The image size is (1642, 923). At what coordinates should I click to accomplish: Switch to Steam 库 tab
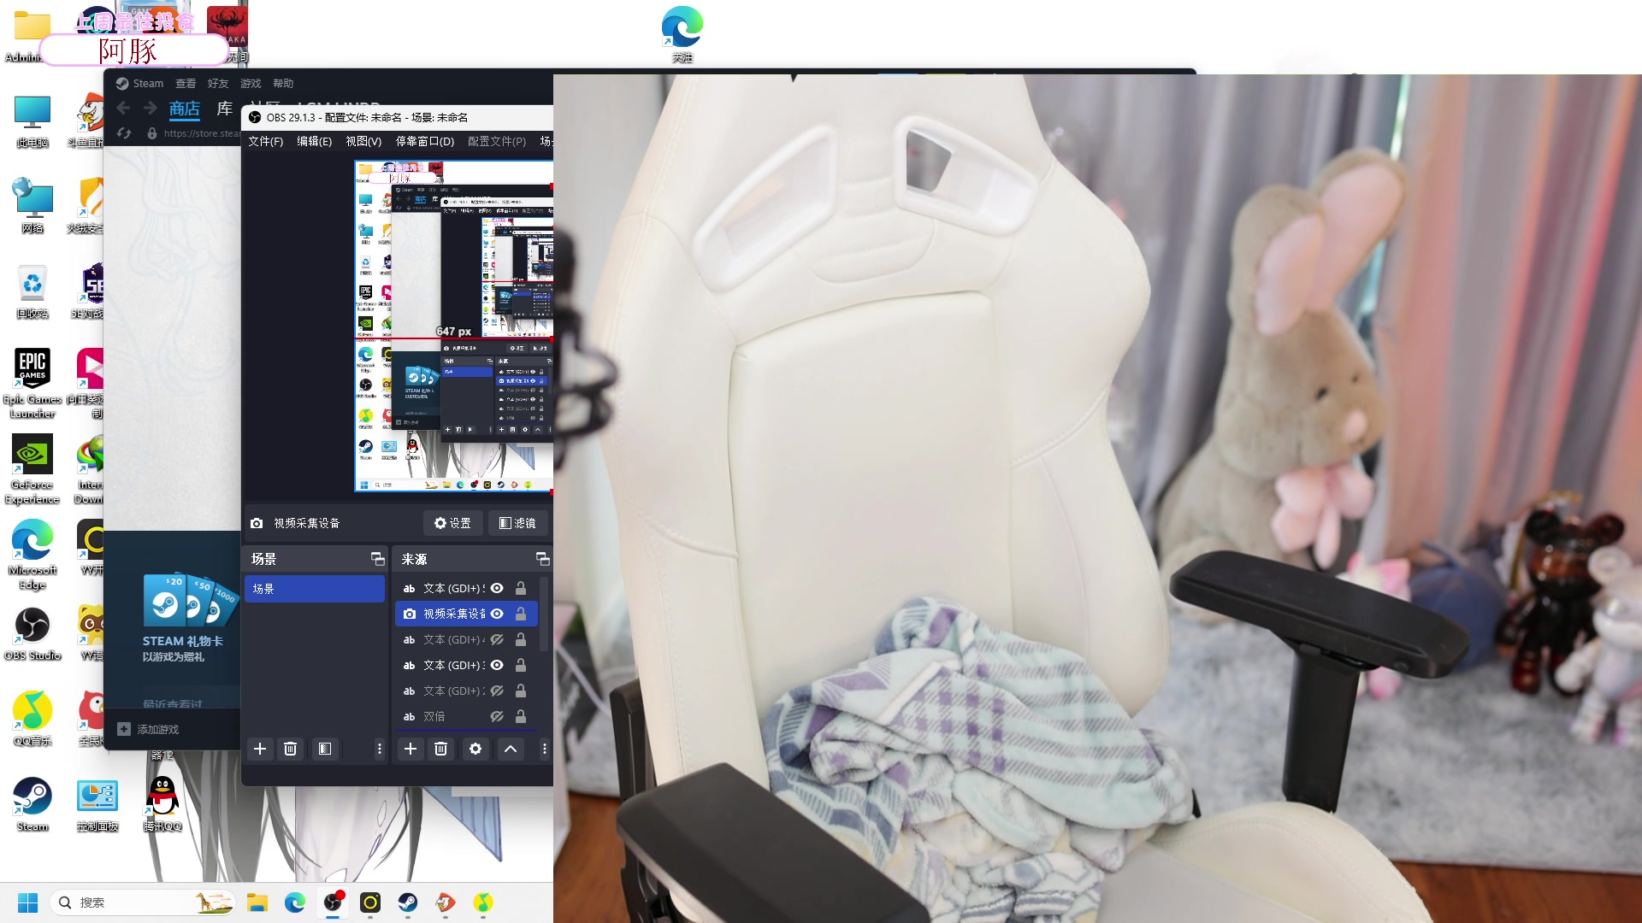[x=225, y=109]
